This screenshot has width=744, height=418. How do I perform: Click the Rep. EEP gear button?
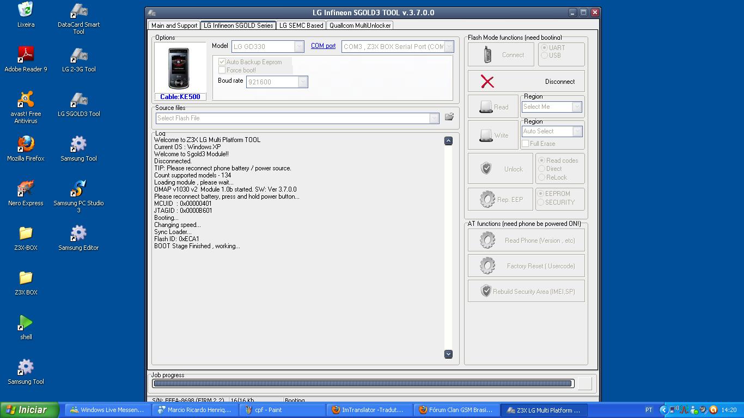tap(501, 199)
